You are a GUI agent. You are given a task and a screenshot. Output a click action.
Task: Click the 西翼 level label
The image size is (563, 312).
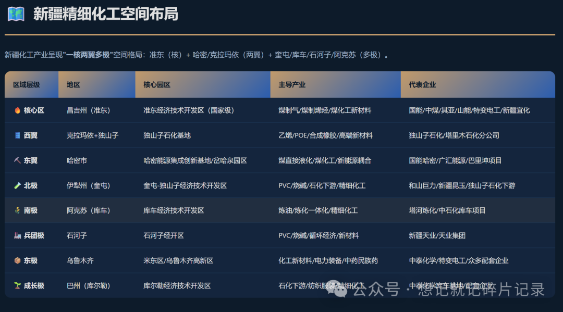coord(31,135)
